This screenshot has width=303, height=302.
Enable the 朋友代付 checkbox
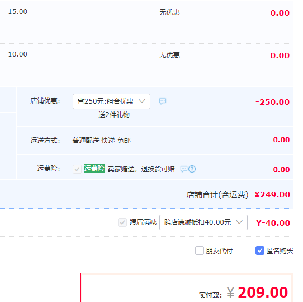tap(200, 250)
